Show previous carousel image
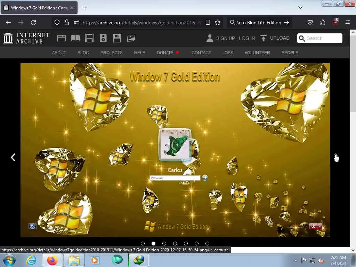Viewport: 356px width, 267px height. coord(13,157)
